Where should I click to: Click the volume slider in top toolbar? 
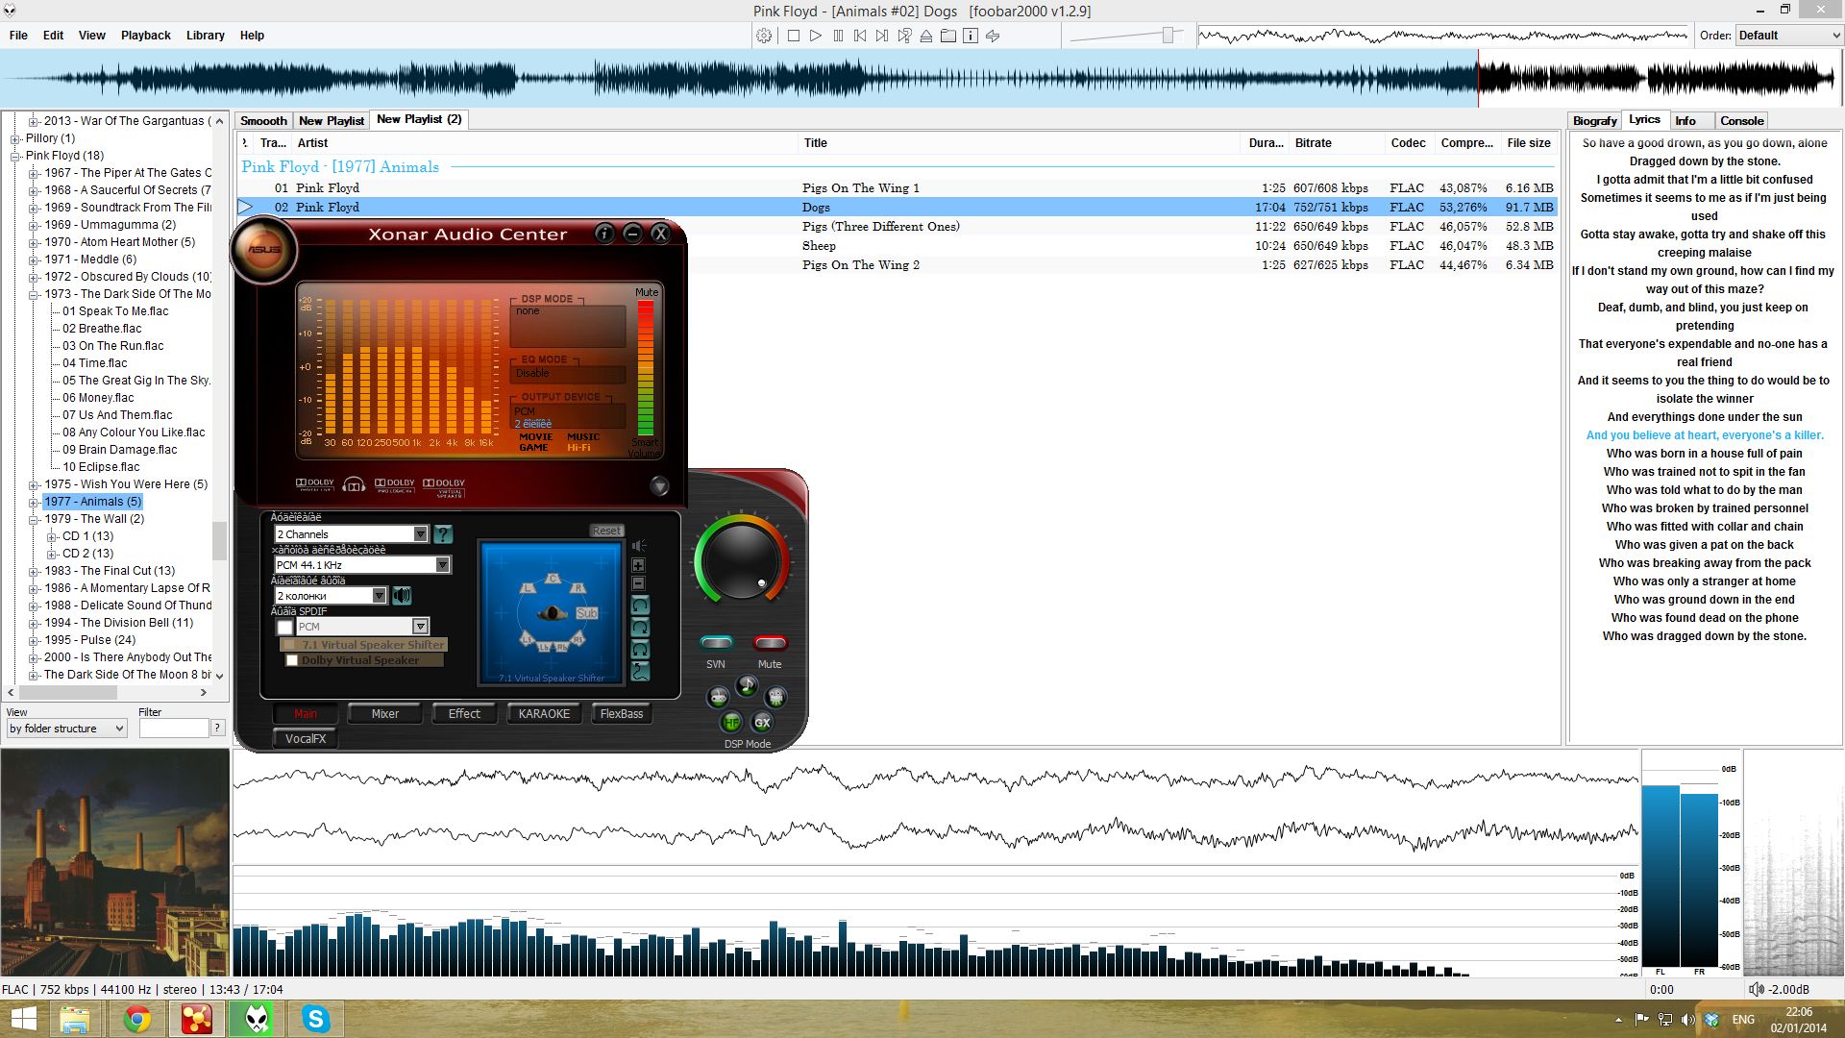coord(1167,36)
